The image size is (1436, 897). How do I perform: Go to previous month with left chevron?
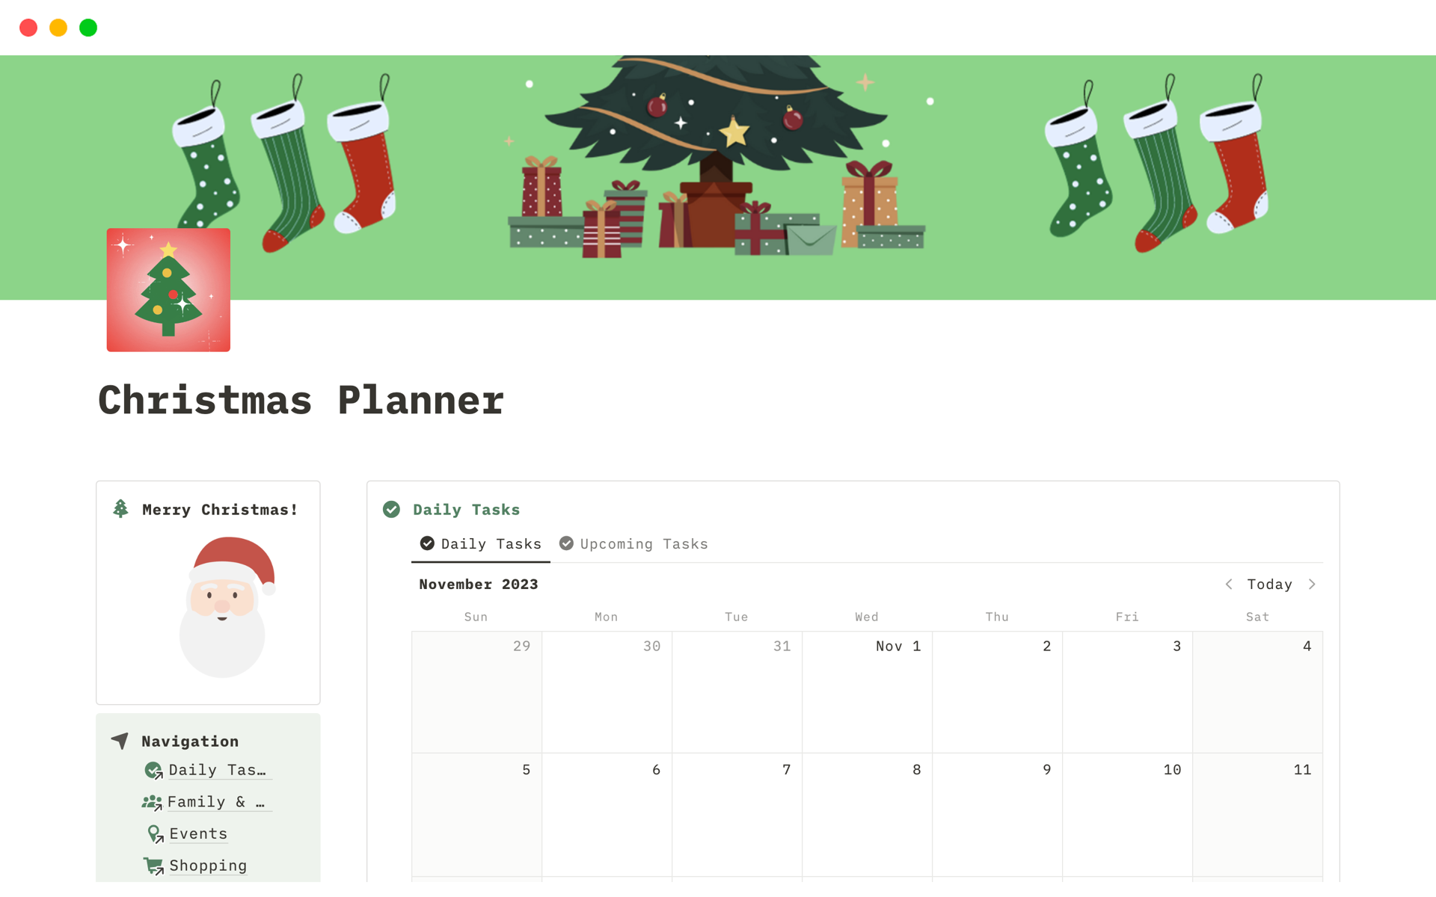[1229, 585]
